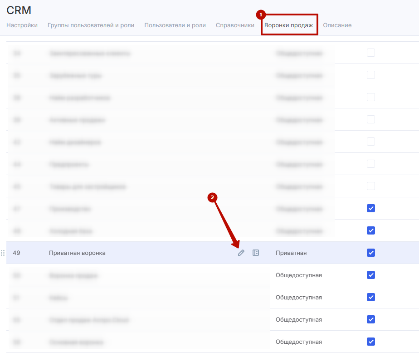The image size is (419, 357).
Task: Uncheck the checkbox in the Приватная воронка row
Action: coord(371,253)
